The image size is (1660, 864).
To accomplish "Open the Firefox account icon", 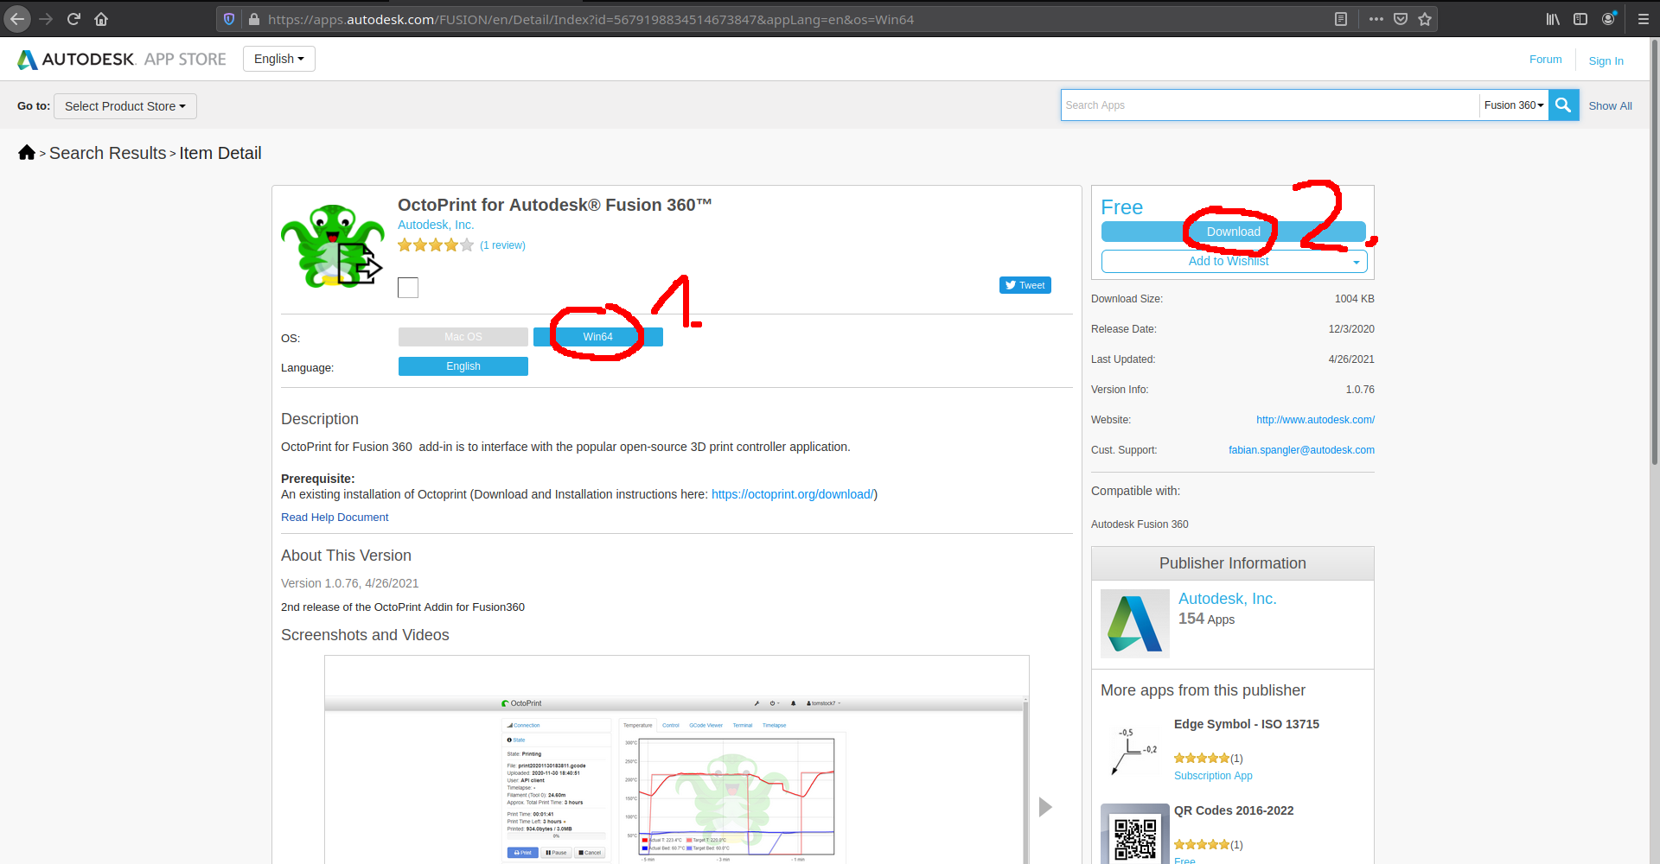I will click(1608, 18).
